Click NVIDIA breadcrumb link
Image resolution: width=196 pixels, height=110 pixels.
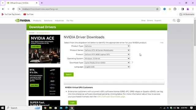point(32,33)
